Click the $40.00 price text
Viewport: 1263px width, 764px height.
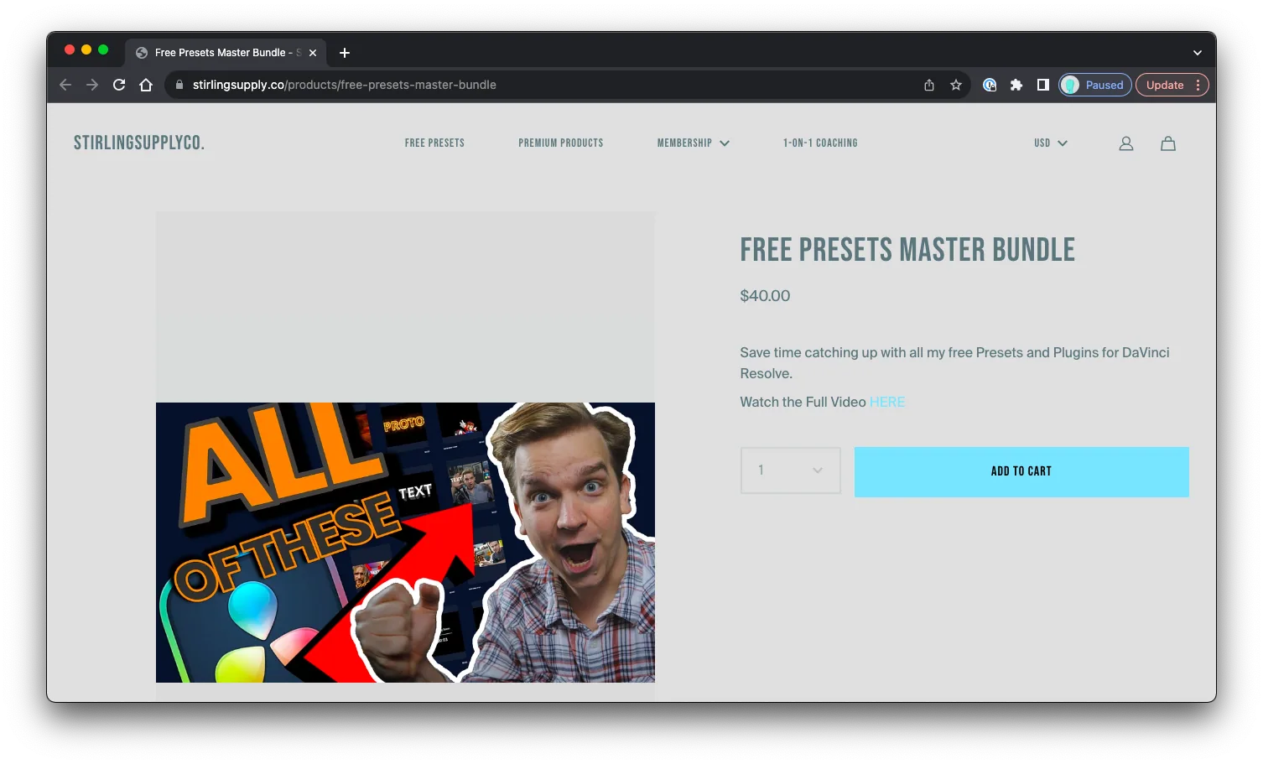[765, 296]
